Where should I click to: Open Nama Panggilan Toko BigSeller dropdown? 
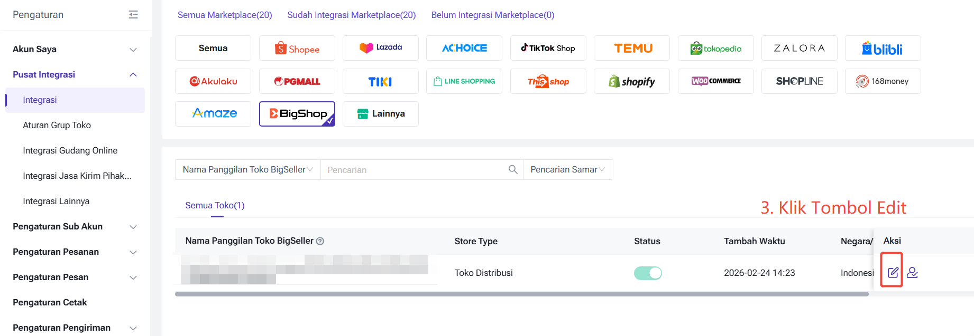(247, 169)
